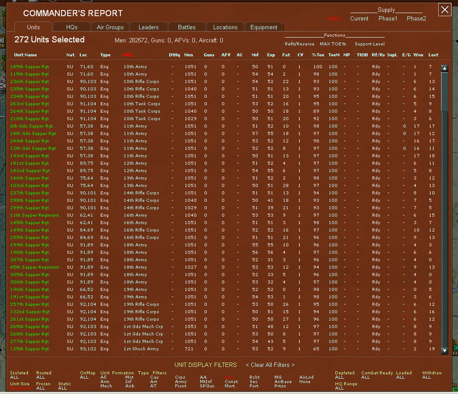
Task: Open the 11th Sapper Regiment row
Action: (34, 215)
